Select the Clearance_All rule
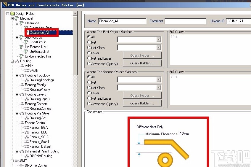This screenshot has height=167, width=251. pos(39,33)
